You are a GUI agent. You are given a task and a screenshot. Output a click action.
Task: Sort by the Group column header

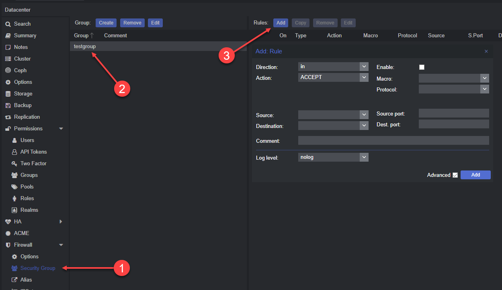pos(81,36)
